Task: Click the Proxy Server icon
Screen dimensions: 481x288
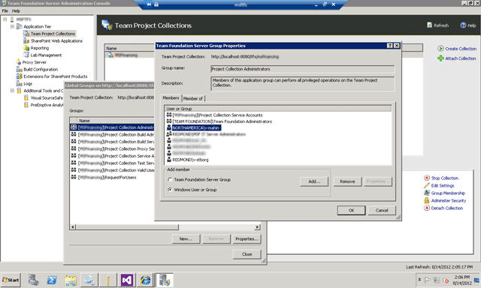Action: coord(19,62)
